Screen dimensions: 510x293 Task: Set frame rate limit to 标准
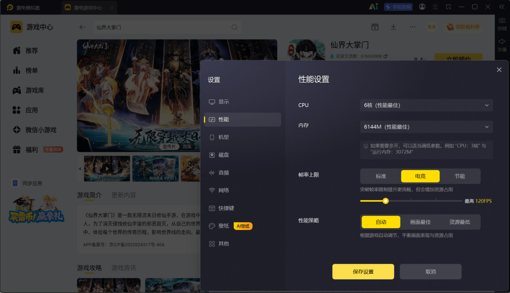click(x=381, y=176)
